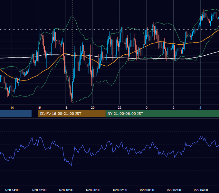Viewport: 219px width, 193px height.
Task: Click hour label 0 on price chart axis
Action: point(147,107)
